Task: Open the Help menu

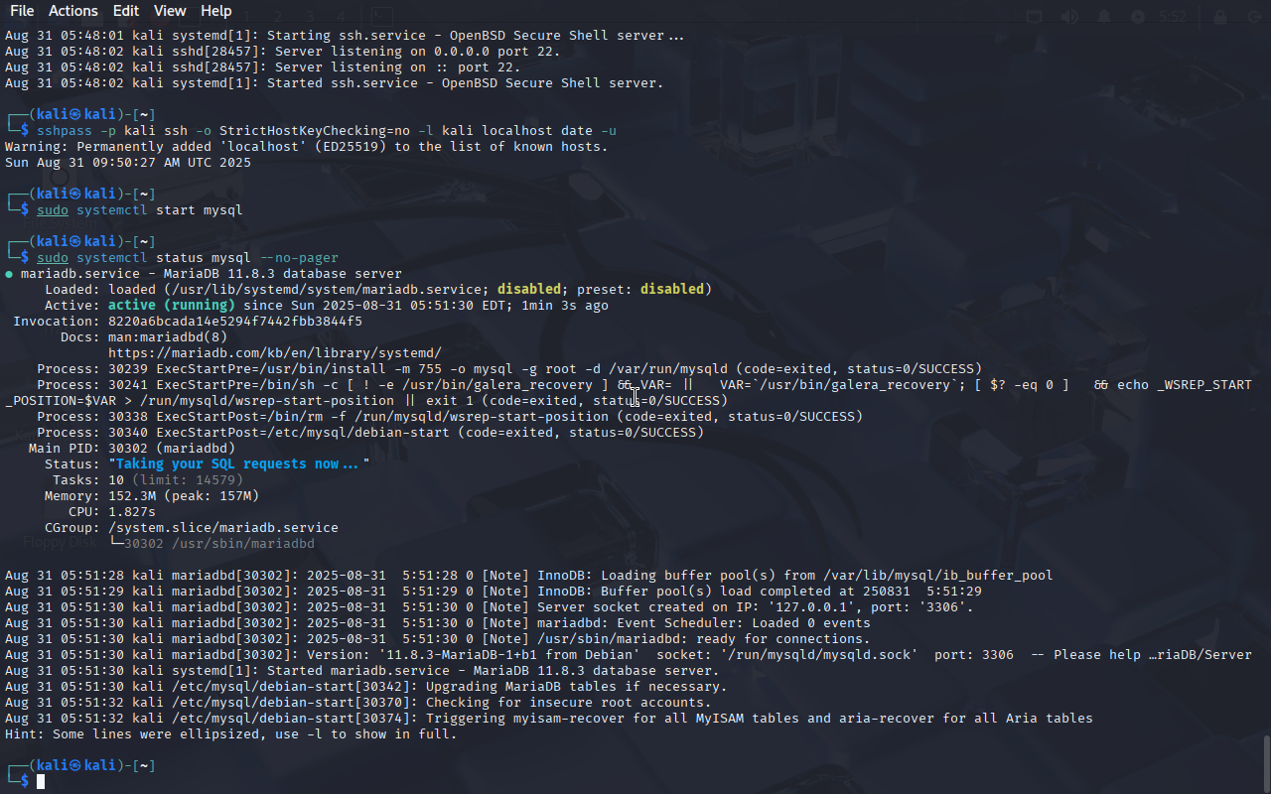Action: [x=215, y=11]
